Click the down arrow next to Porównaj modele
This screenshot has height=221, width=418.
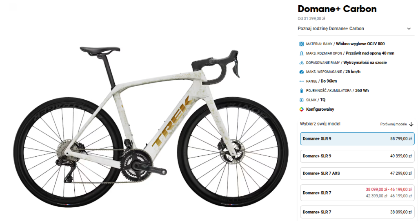411,124
